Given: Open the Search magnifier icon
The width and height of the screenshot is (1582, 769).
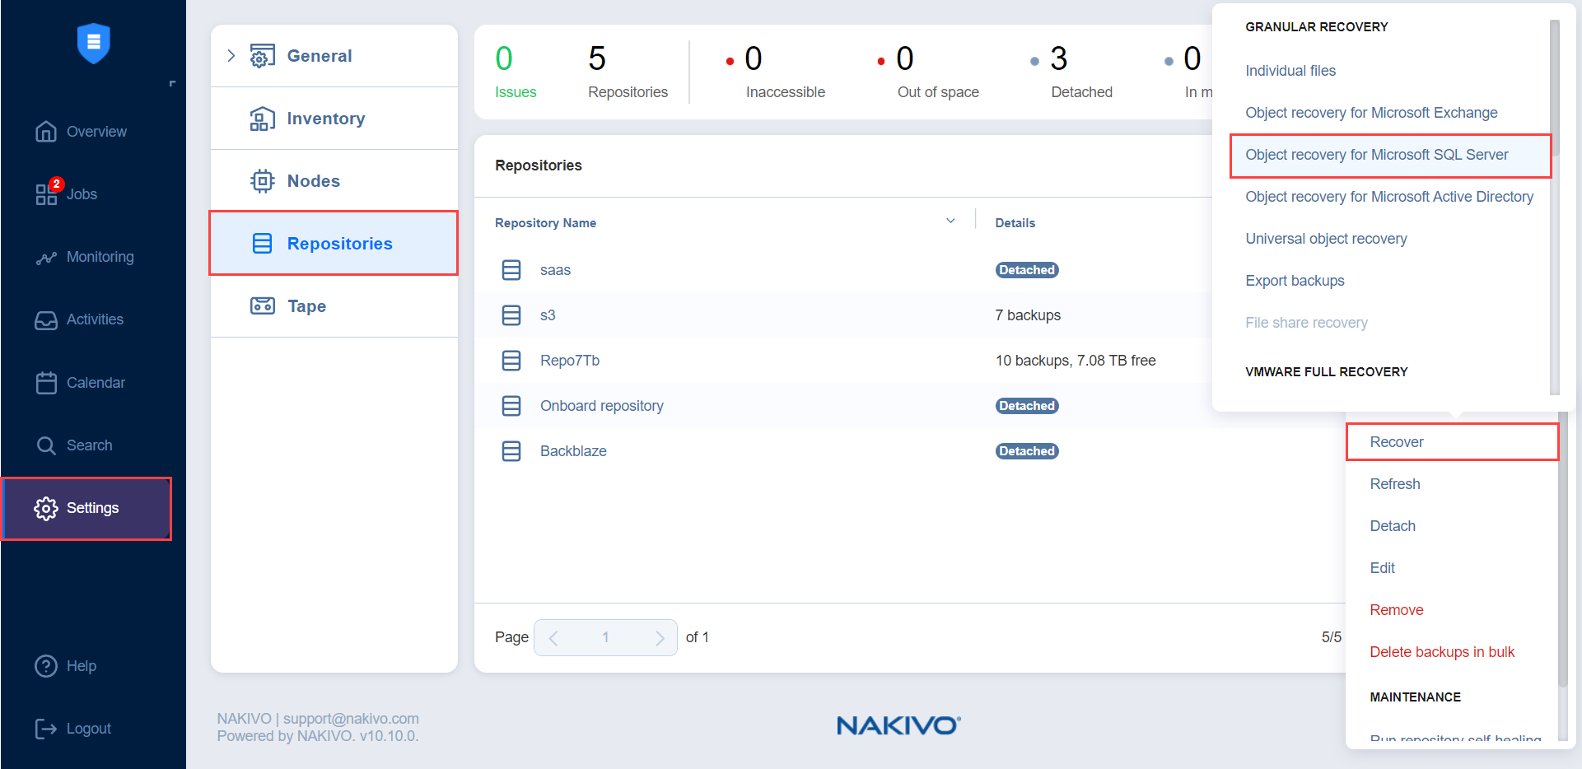Looking at the screenshot, I should coord(46,445).
